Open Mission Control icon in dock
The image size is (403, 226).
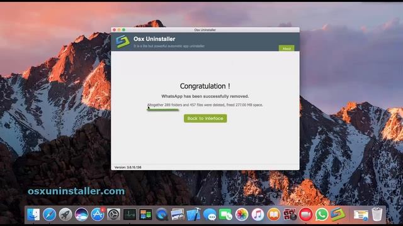[145, 214]
